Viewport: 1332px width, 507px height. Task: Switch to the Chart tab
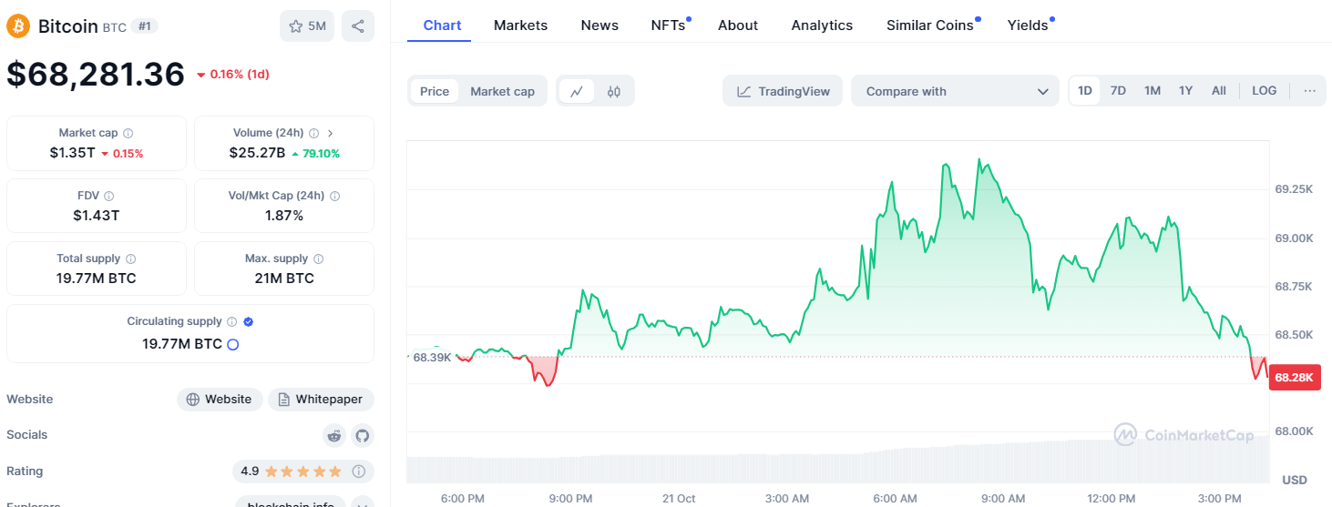click(442, 25)
